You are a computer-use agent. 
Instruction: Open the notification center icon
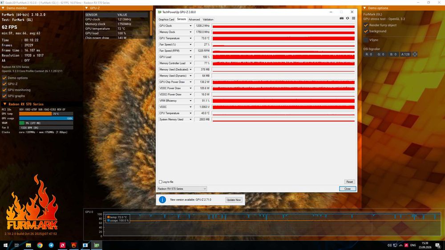coord(438,245)
